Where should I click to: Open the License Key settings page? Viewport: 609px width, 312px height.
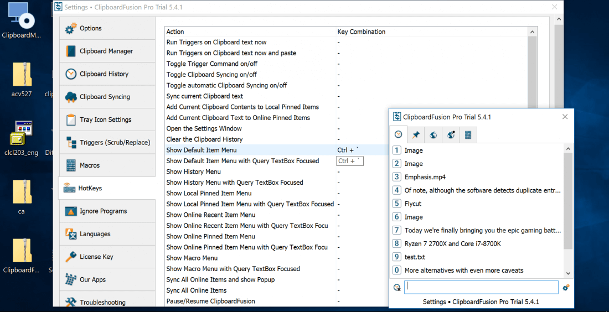pyautogui.click(x=96, y=257)
